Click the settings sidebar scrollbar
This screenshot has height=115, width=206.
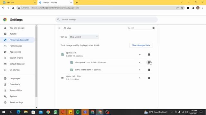(36, 62)
